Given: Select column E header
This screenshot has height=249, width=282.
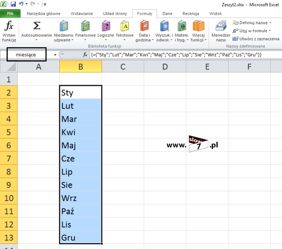Looking at the screenshot, I should pyautogui.click(x=207, y=67).
